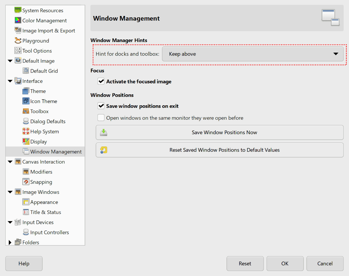Click the Snapping magnet icon
Image resolution: width=349 pixels, height=276 pixels.
coord(26,182)
